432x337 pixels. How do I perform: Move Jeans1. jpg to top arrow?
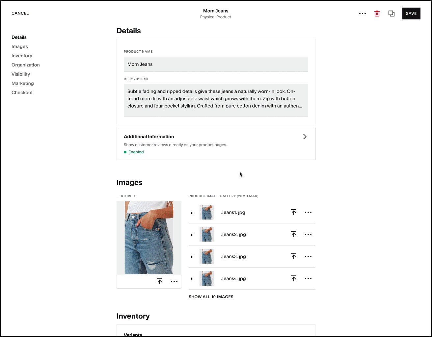tap(294, 212)
